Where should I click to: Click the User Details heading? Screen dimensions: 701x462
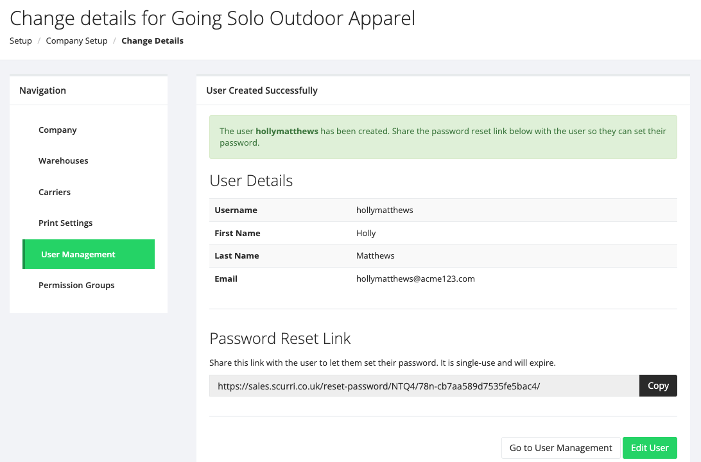click(251, 181)
